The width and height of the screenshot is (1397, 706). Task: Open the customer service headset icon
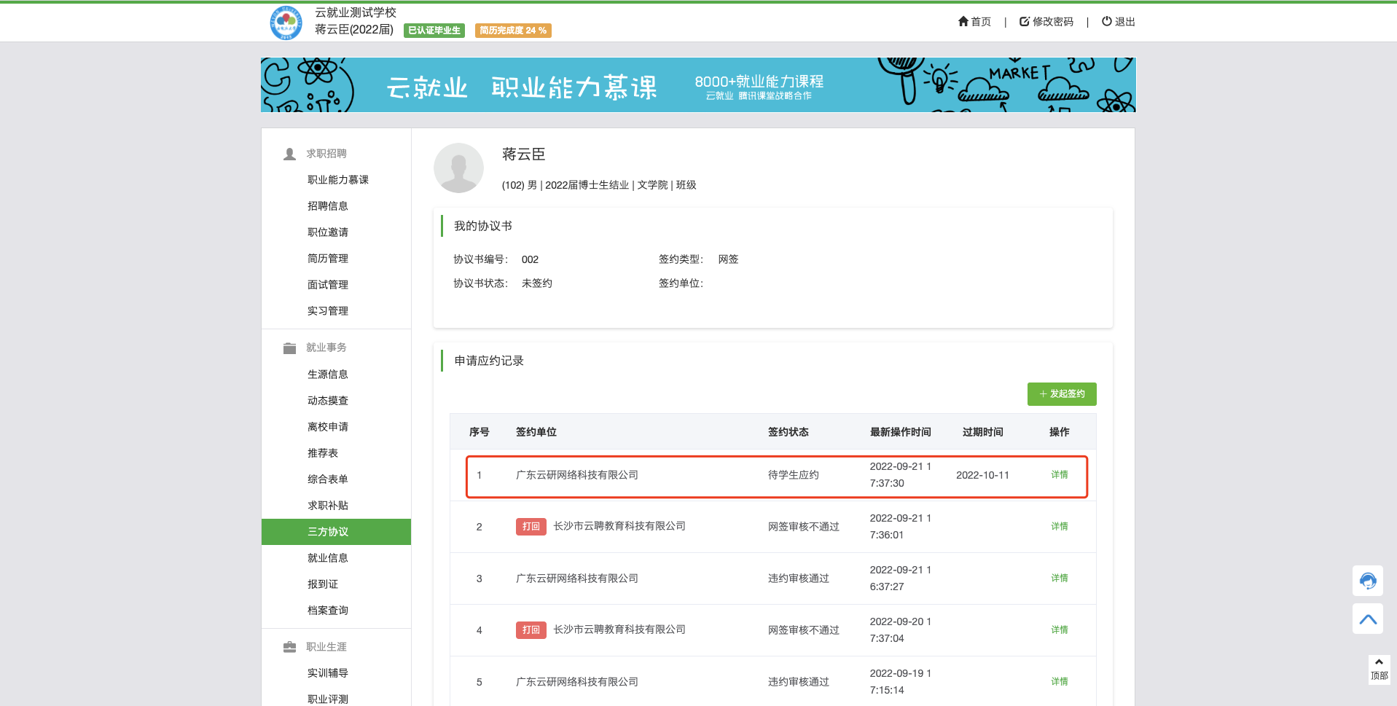pyautogui.click(x=1367, y=581)
